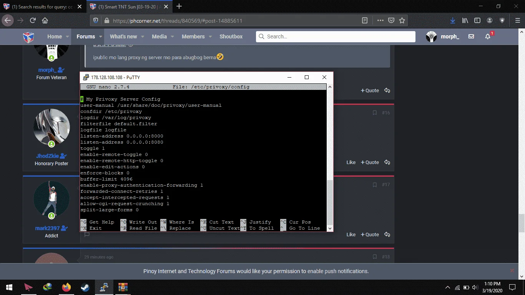Quote morph_'s post above PuTTY

pos(370,90)
